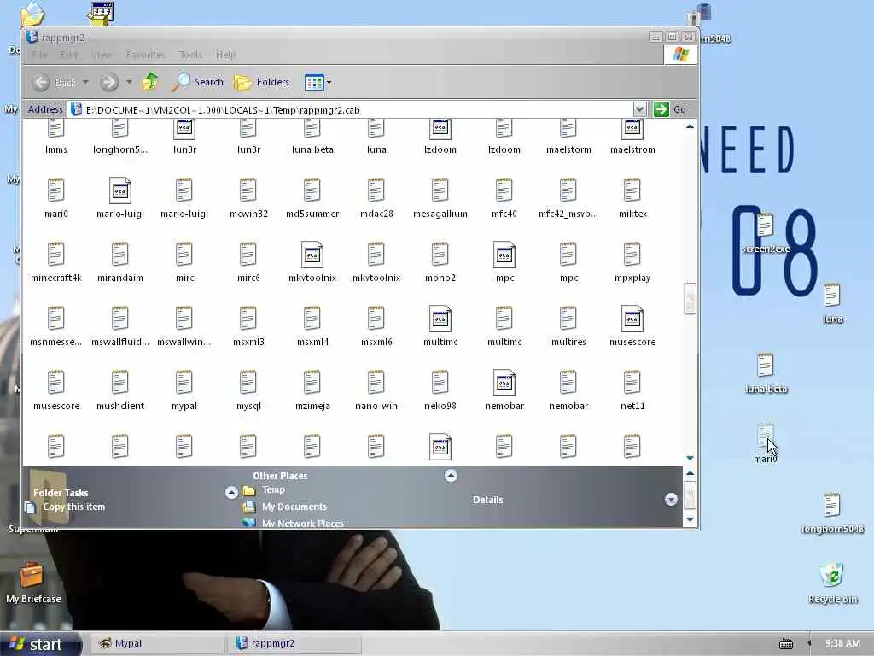Click the Search toolbar button
This screenshot has width=874, height=656.
197,82
